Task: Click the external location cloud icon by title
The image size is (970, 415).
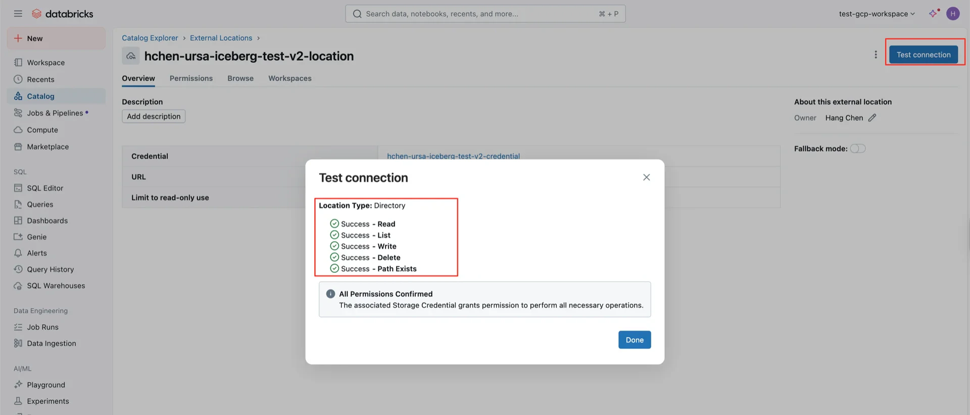Action: point(131,56)
